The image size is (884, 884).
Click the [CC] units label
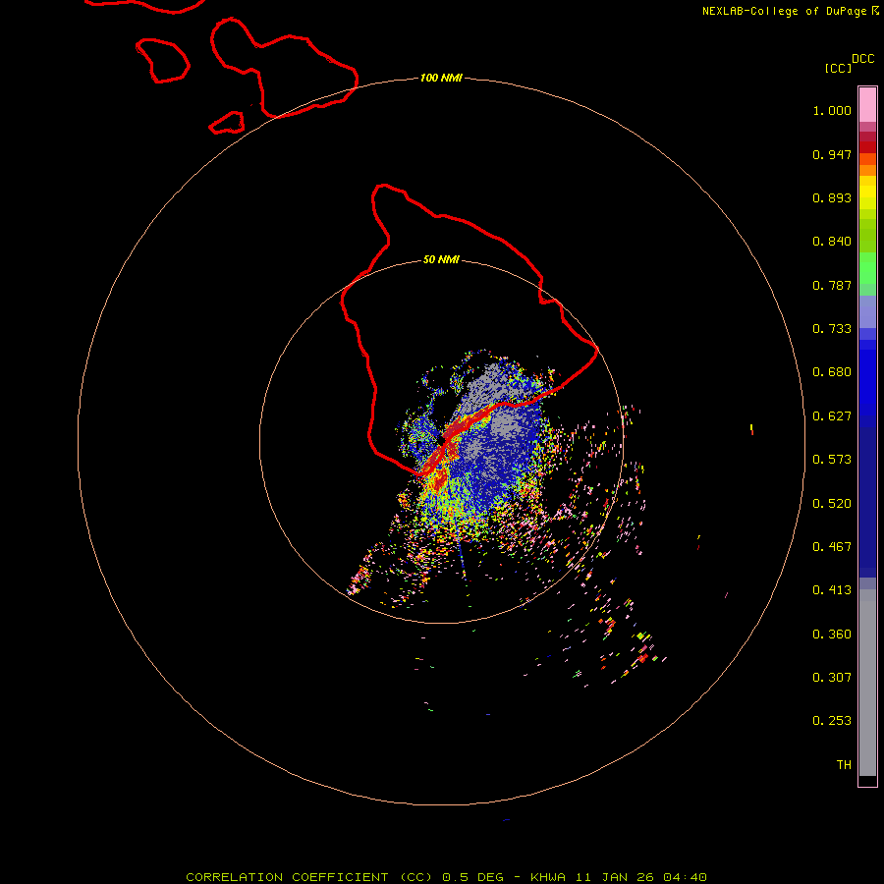point(838,68)
